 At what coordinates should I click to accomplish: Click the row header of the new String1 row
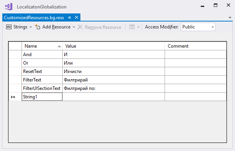[x=15, y=97]
